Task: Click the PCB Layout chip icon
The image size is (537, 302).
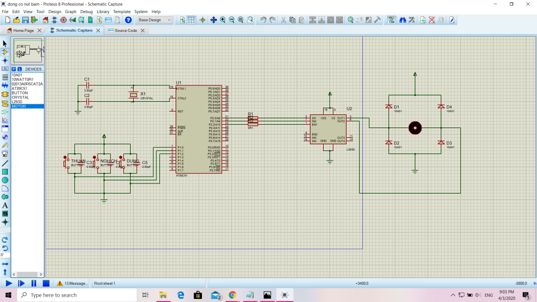Action: 63,20
